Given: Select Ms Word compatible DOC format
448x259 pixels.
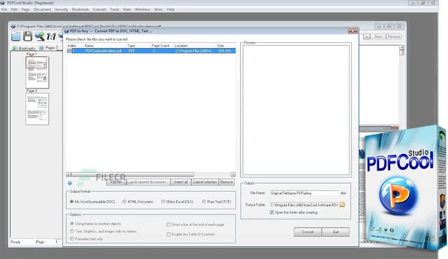Looking at the screenshot, I should 72,201.
